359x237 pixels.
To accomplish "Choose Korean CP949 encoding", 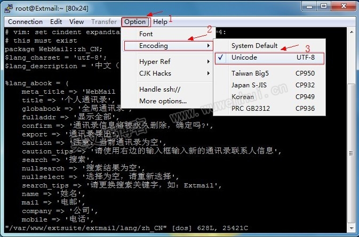I will (x=272, y=97).
